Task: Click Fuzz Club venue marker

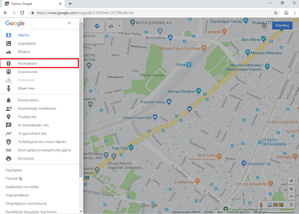Action: 131,147
